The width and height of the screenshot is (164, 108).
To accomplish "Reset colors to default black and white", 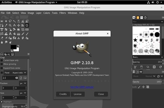I will pyautogui.click(x=12, y=51).
